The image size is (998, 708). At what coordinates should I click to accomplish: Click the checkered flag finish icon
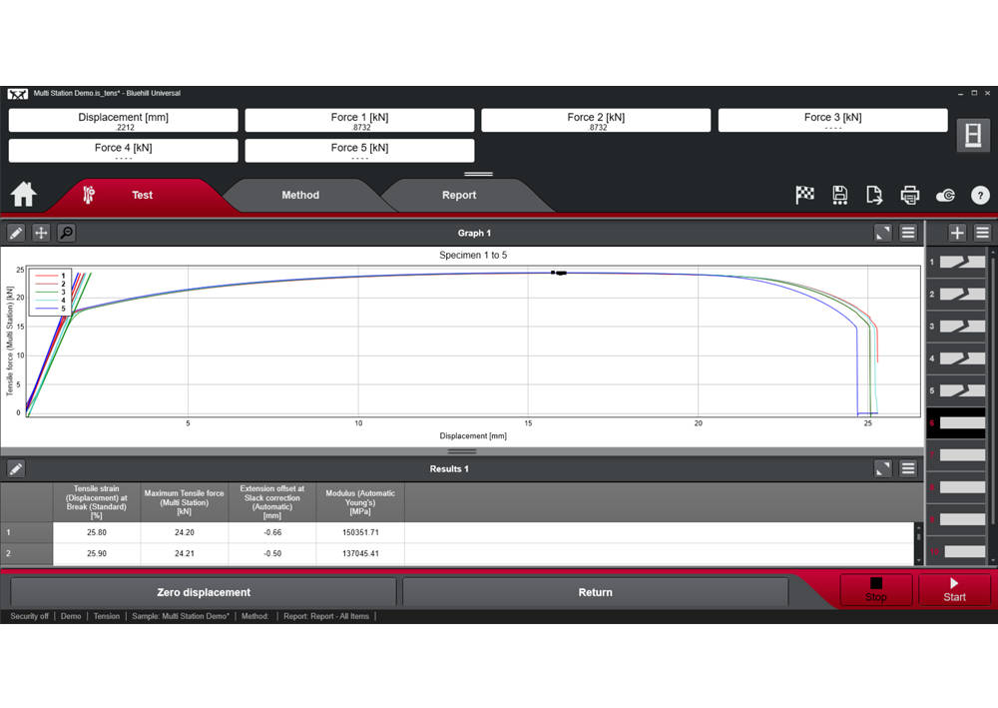[x=804, y=195]
